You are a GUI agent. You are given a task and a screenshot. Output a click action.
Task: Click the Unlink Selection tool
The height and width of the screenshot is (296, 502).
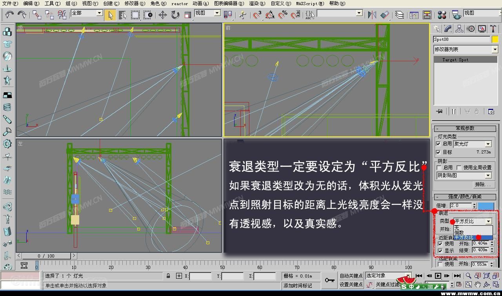[49, 15]
